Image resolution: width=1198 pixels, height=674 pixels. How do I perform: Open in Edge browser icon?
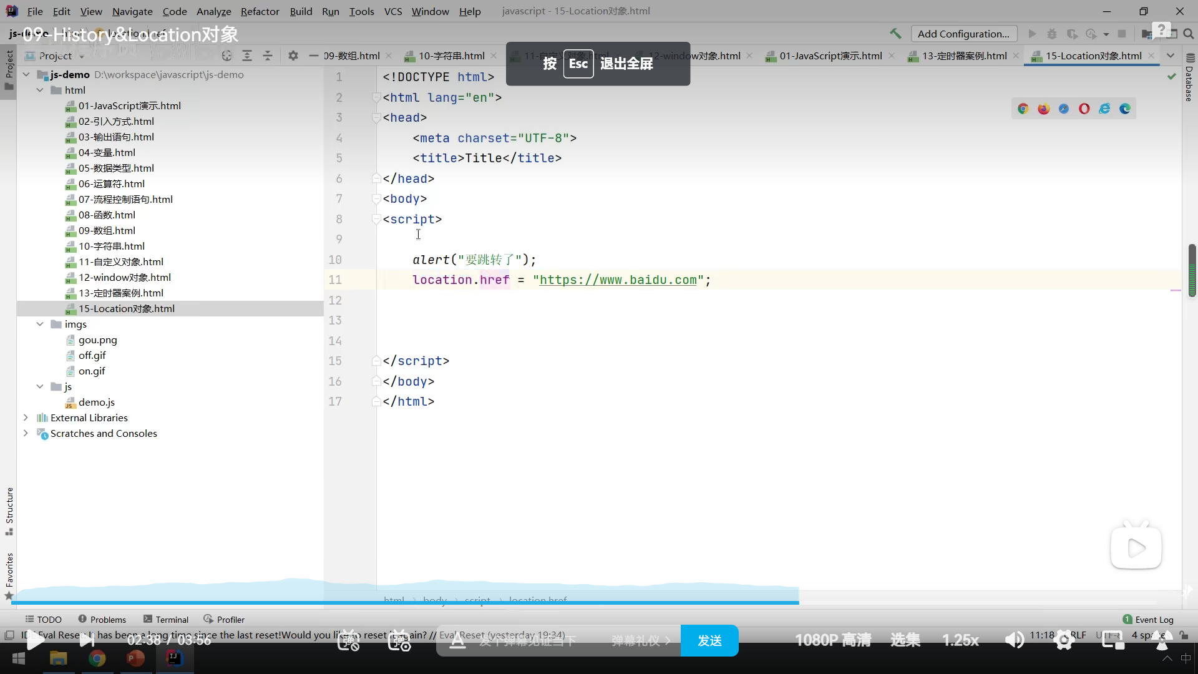[x=1125, y=109]
